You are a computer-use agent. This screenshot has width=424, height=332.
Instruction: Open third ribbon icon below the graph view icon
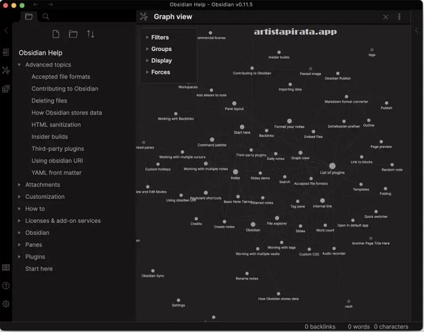tap(6, 88)
